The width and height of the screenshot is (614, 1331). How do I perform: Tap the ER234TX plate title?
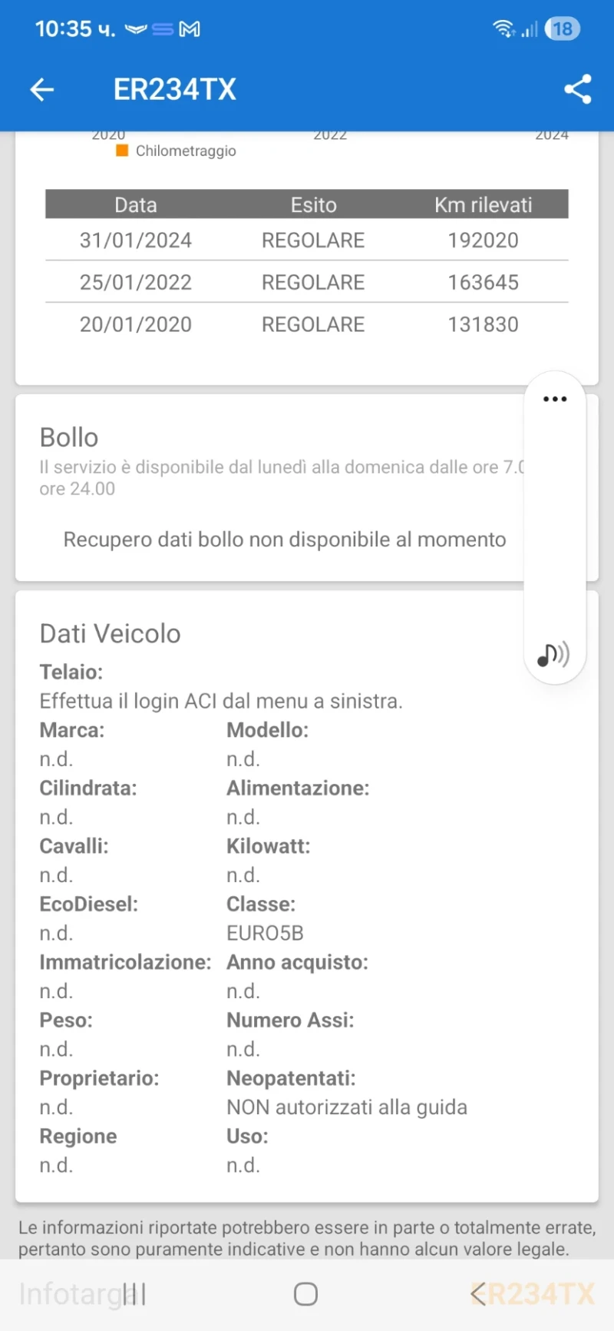click(x=175, y=90)
